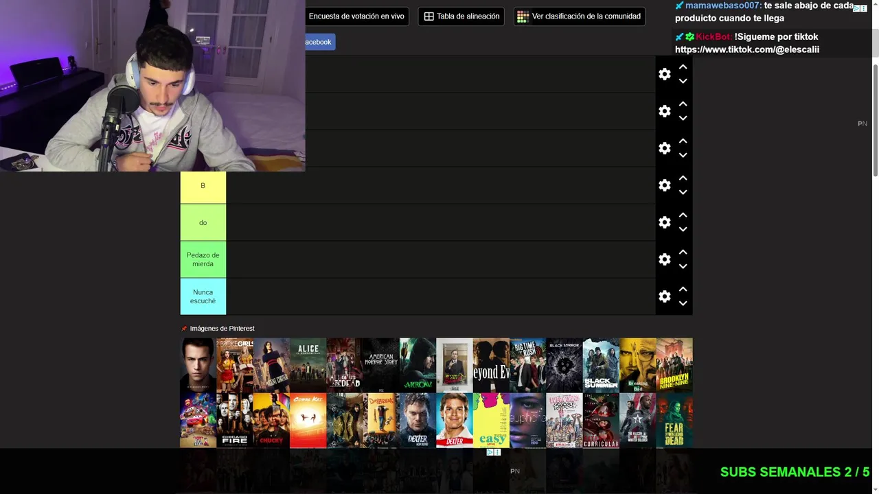Select the Cobra Kai poster

308,420
